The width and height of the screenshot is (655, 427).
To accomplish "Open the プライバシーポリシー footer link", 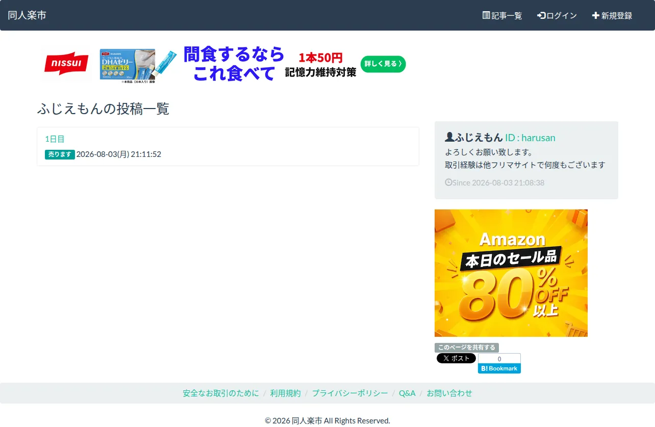I will click(x=350, y=393).
